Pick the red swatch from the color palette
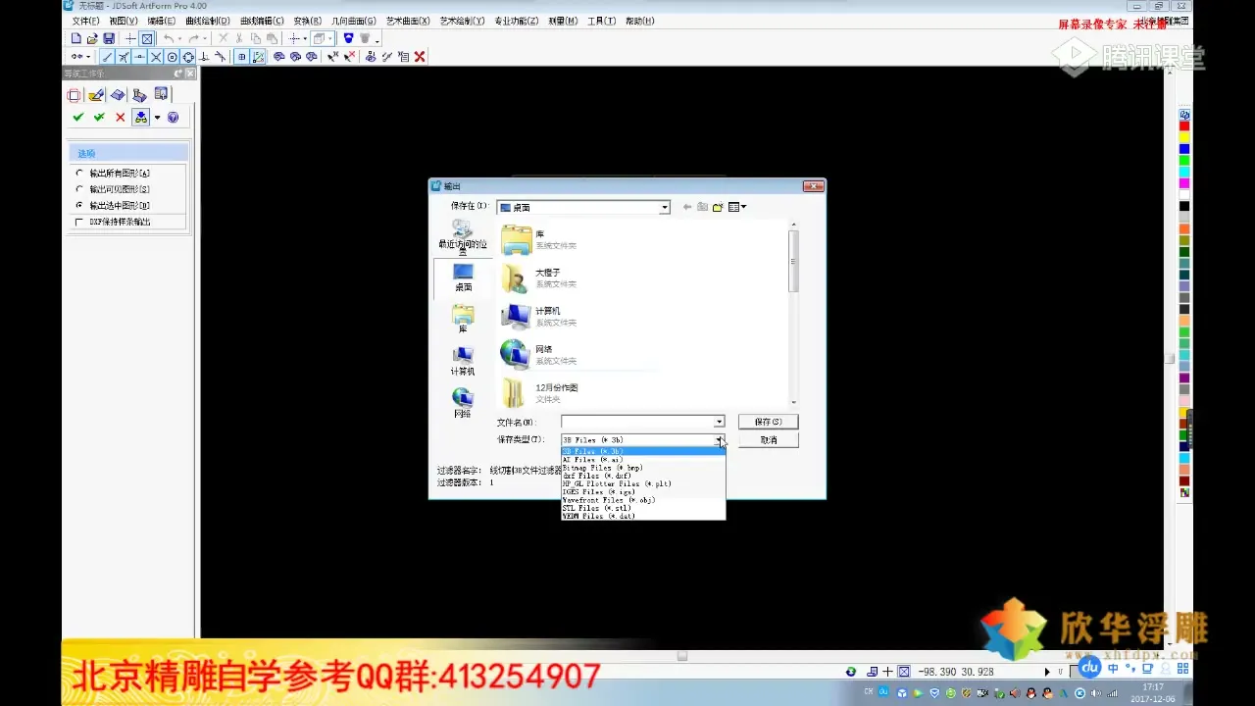Image resolution: width=1255 pixels, height=706 pixels. pos(1183,126)
